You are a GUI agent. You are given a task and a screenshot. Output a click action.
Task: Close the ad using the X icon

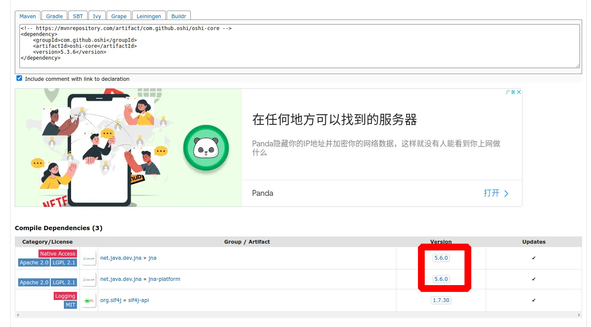point(519,92)
